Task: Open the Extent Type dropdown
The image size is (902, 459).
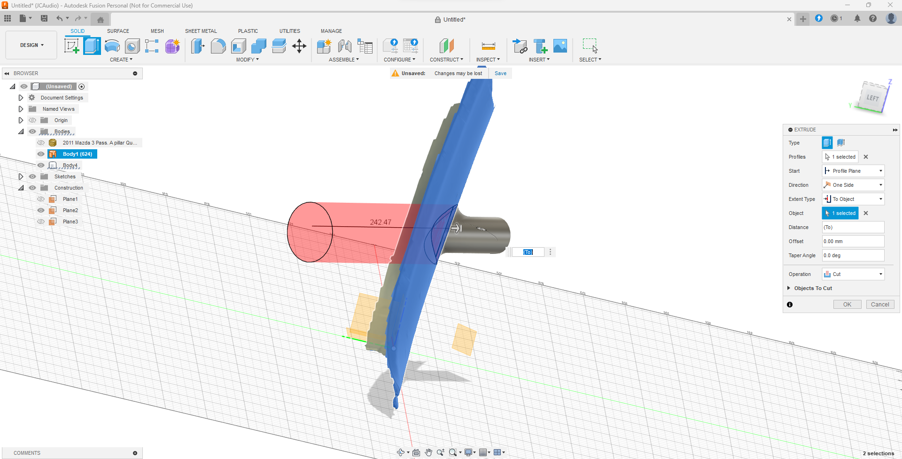Action: (853, 199)
